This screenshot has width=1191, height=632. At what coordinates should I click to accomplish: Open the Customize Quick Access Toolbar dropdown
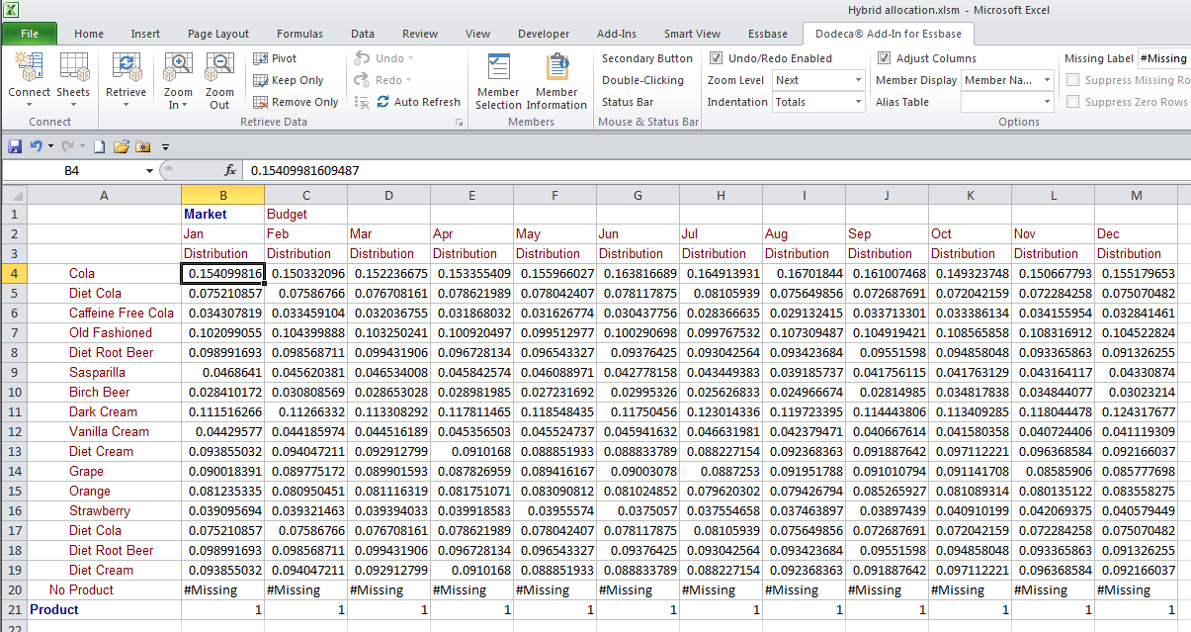pos(165,146)
